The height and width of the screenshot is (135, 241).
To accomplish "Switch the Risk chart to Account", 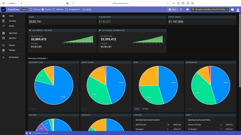I will pyautogui.click(x=145, y=109).
